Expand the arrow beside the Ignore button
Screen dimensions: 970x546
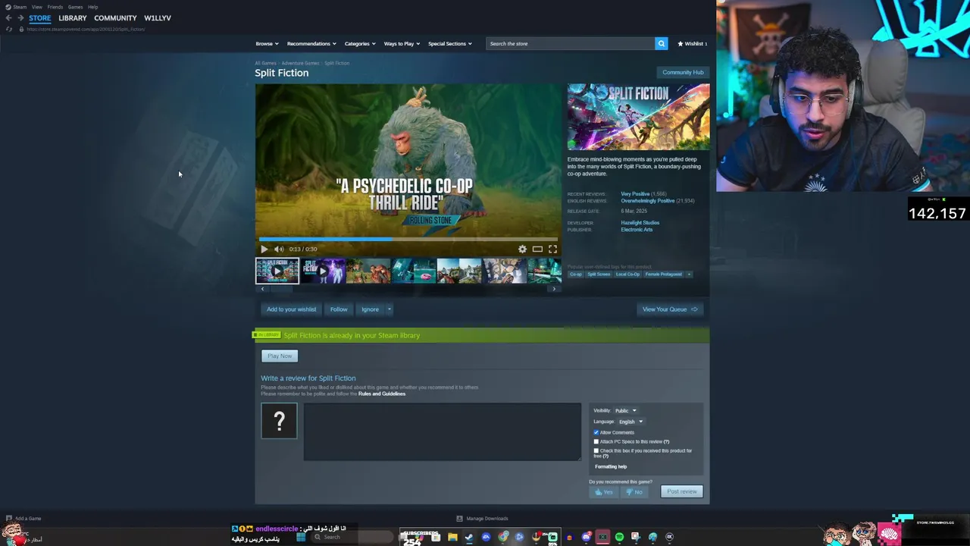pyautogui.click(x=389, y=309)
